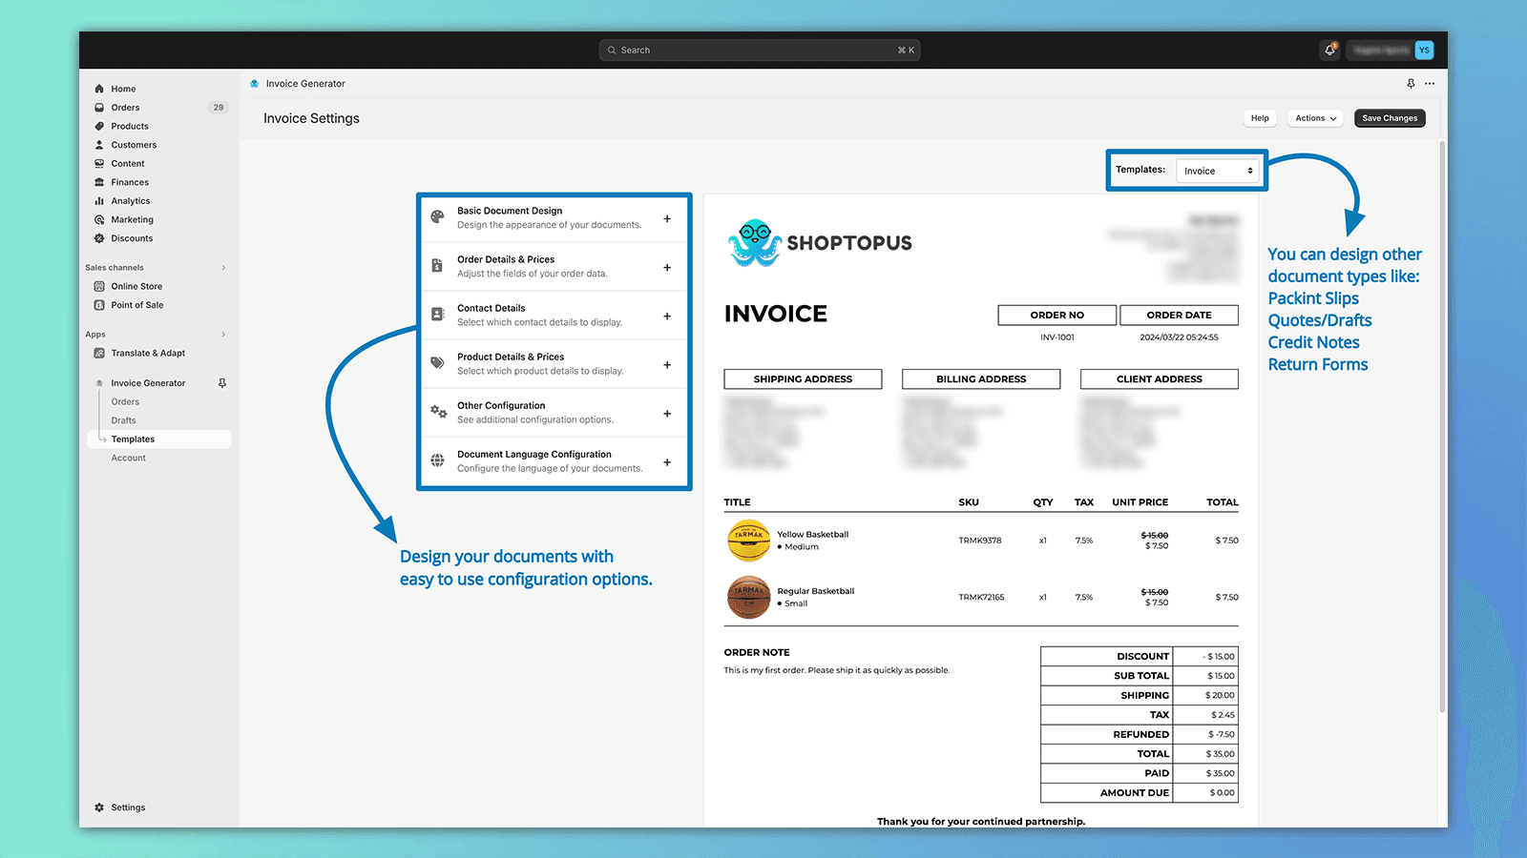Click the Online Store icon

coord(99,286)
